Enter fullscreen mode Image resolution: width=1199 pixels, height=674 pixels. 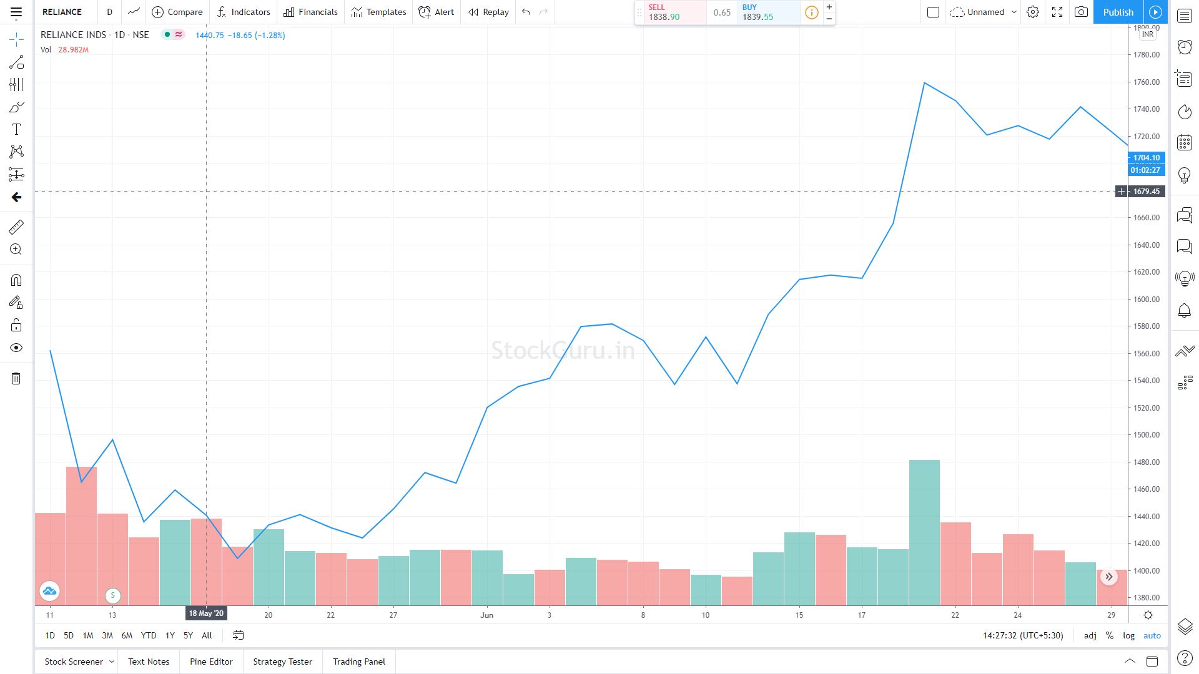1057,12
